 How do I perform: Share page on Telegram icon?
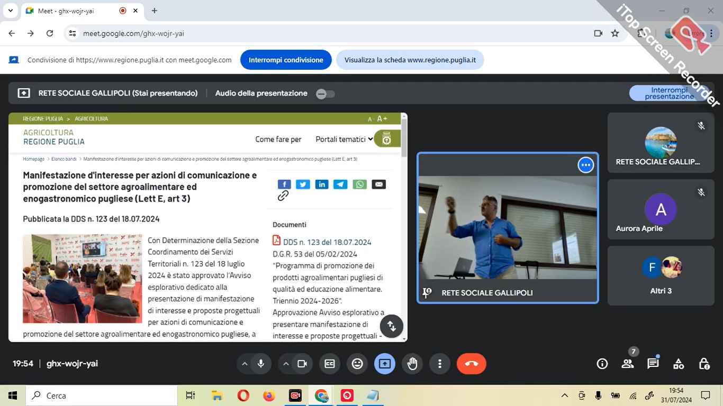tap(340, 184)
